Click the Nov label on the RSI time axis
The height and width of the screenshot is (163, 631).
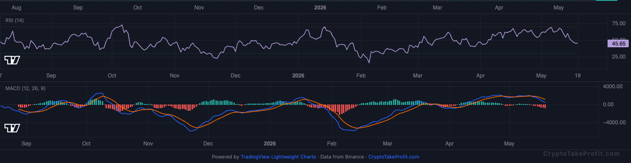pos(175,76)
